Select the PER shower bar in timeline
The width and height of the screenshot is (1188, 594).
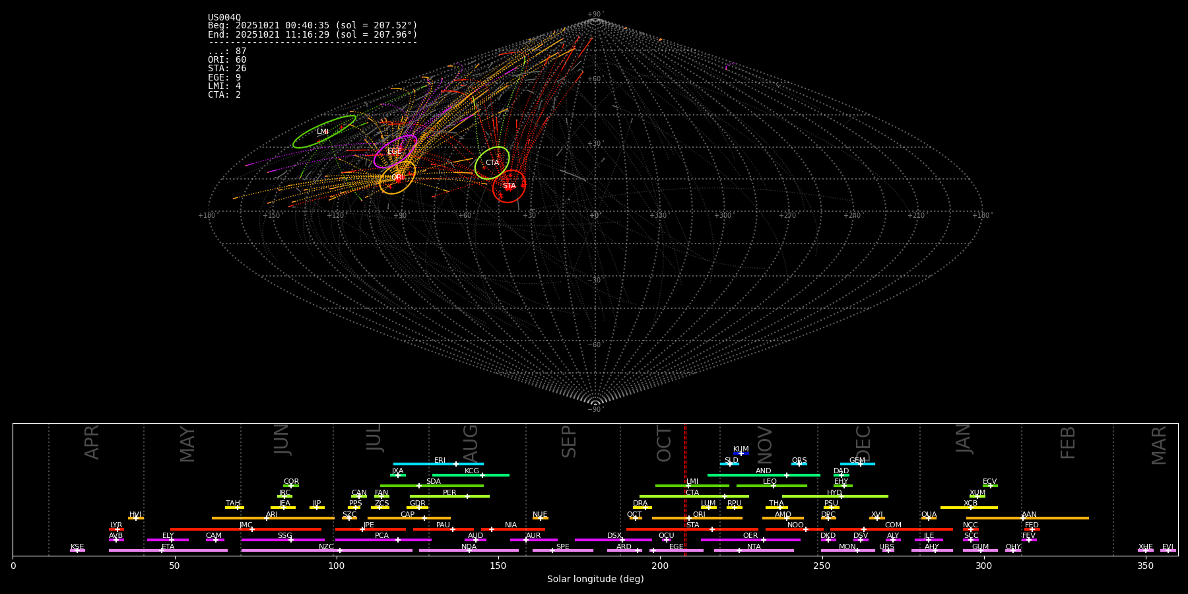coord(449,496)
